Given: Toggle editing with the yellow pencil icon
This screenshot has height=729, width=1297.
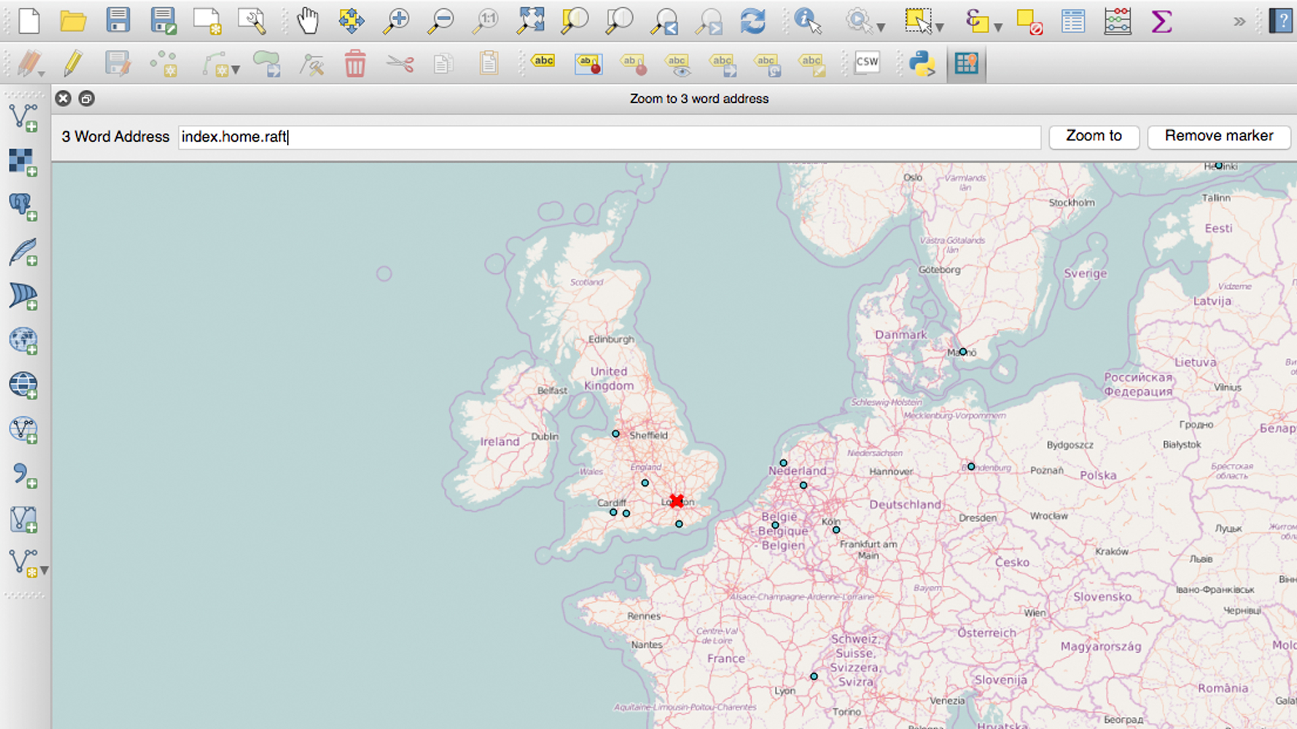Looking at the screenshot, I should [x=73, y=64].
